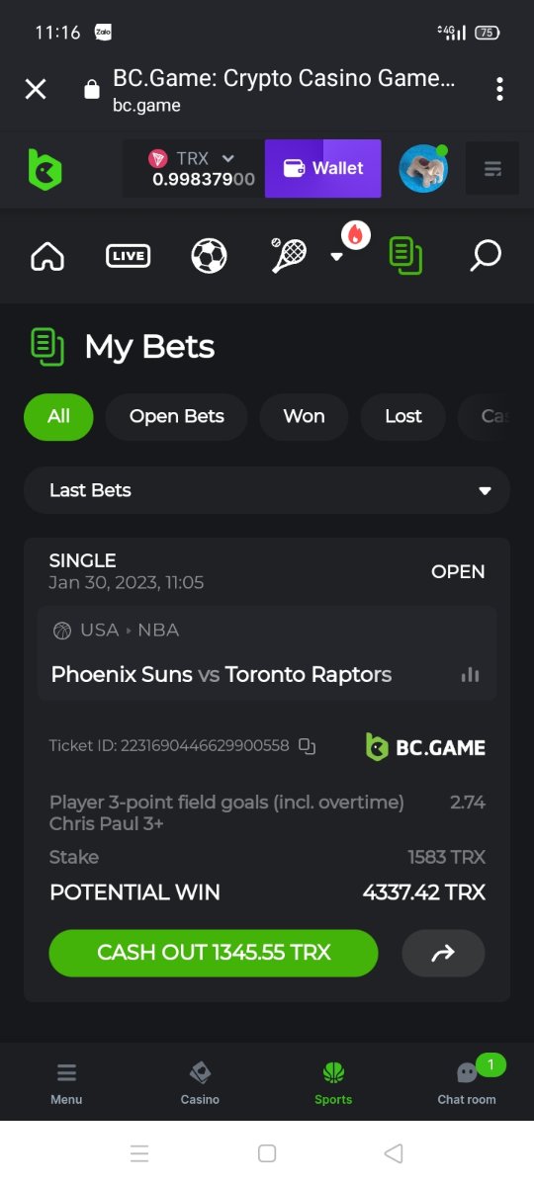
Task: Open the hot flame promotions icon
Action: [x=356, y=235]
